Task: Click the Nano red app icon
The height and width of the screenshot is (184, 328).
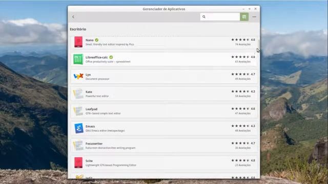Action: pyautogui.click(x=78, y=42)
